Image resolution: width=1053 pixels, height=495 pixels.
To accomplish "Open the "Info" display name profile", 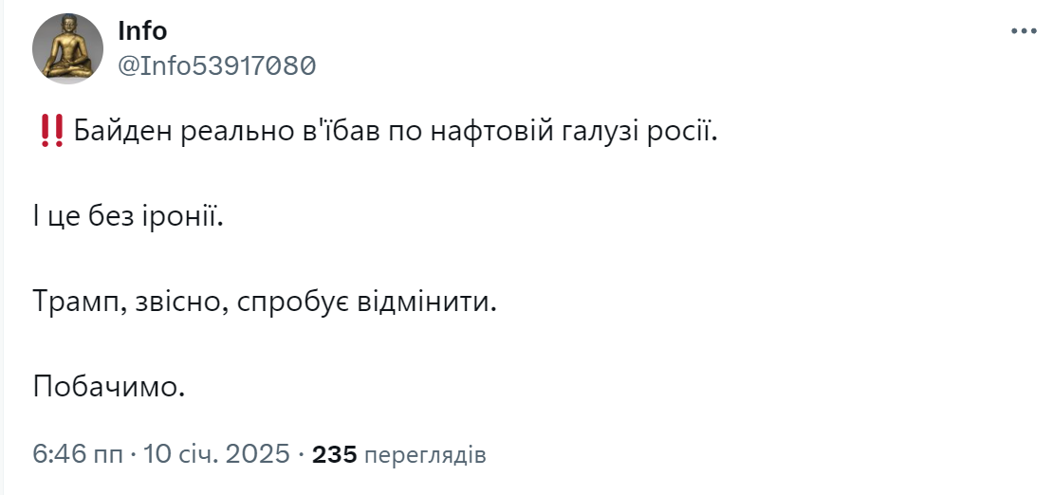I will pos(142,31).
